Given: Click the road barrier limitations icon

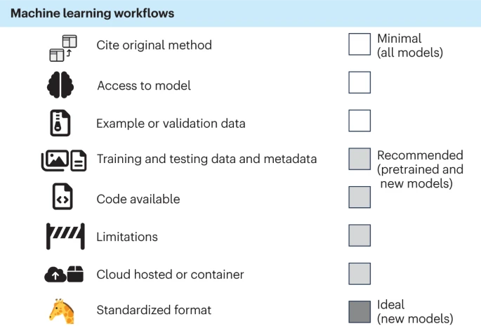Looking at the screenshot, I should point(65,237).
